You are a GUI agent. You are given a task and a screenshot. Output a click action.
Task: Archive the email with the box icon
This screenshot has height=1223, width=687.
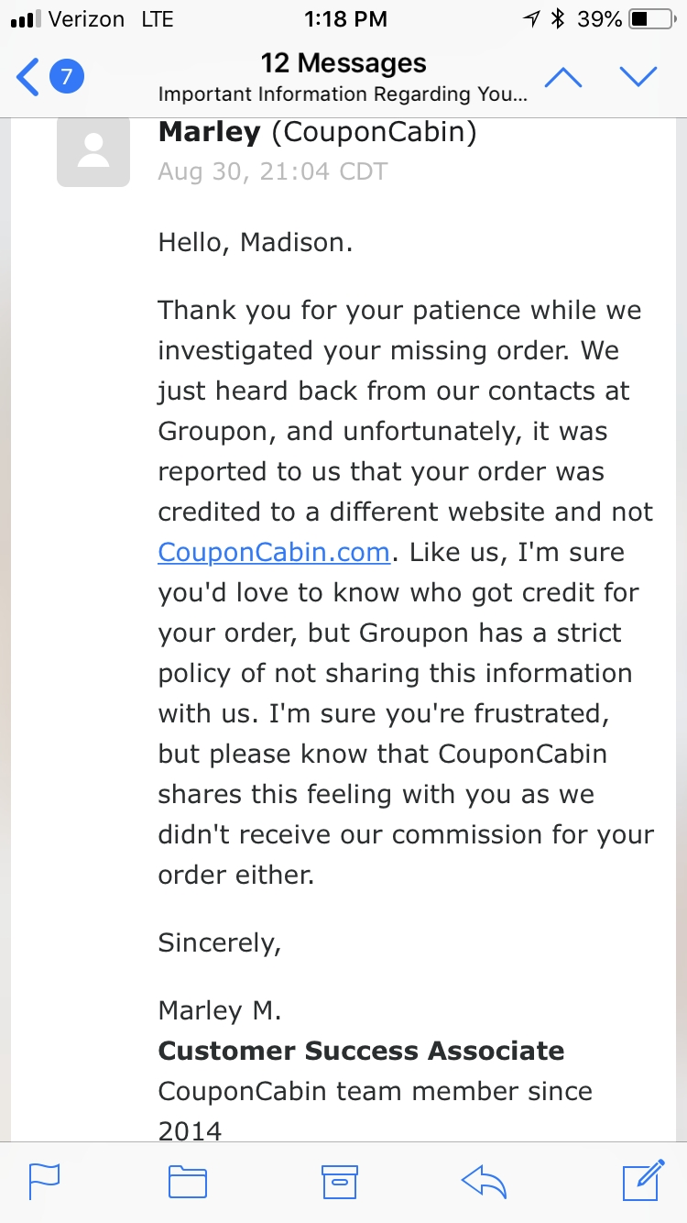click(x=339, y=1182)
